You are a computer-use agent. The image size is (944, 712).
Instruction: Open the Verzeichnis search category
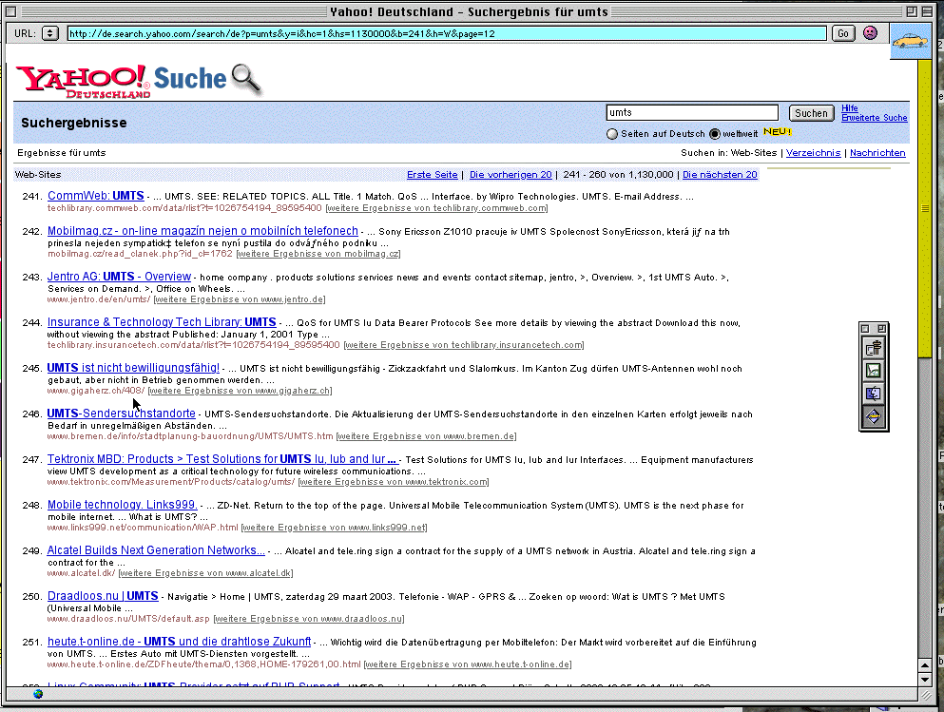coord(813,153)
